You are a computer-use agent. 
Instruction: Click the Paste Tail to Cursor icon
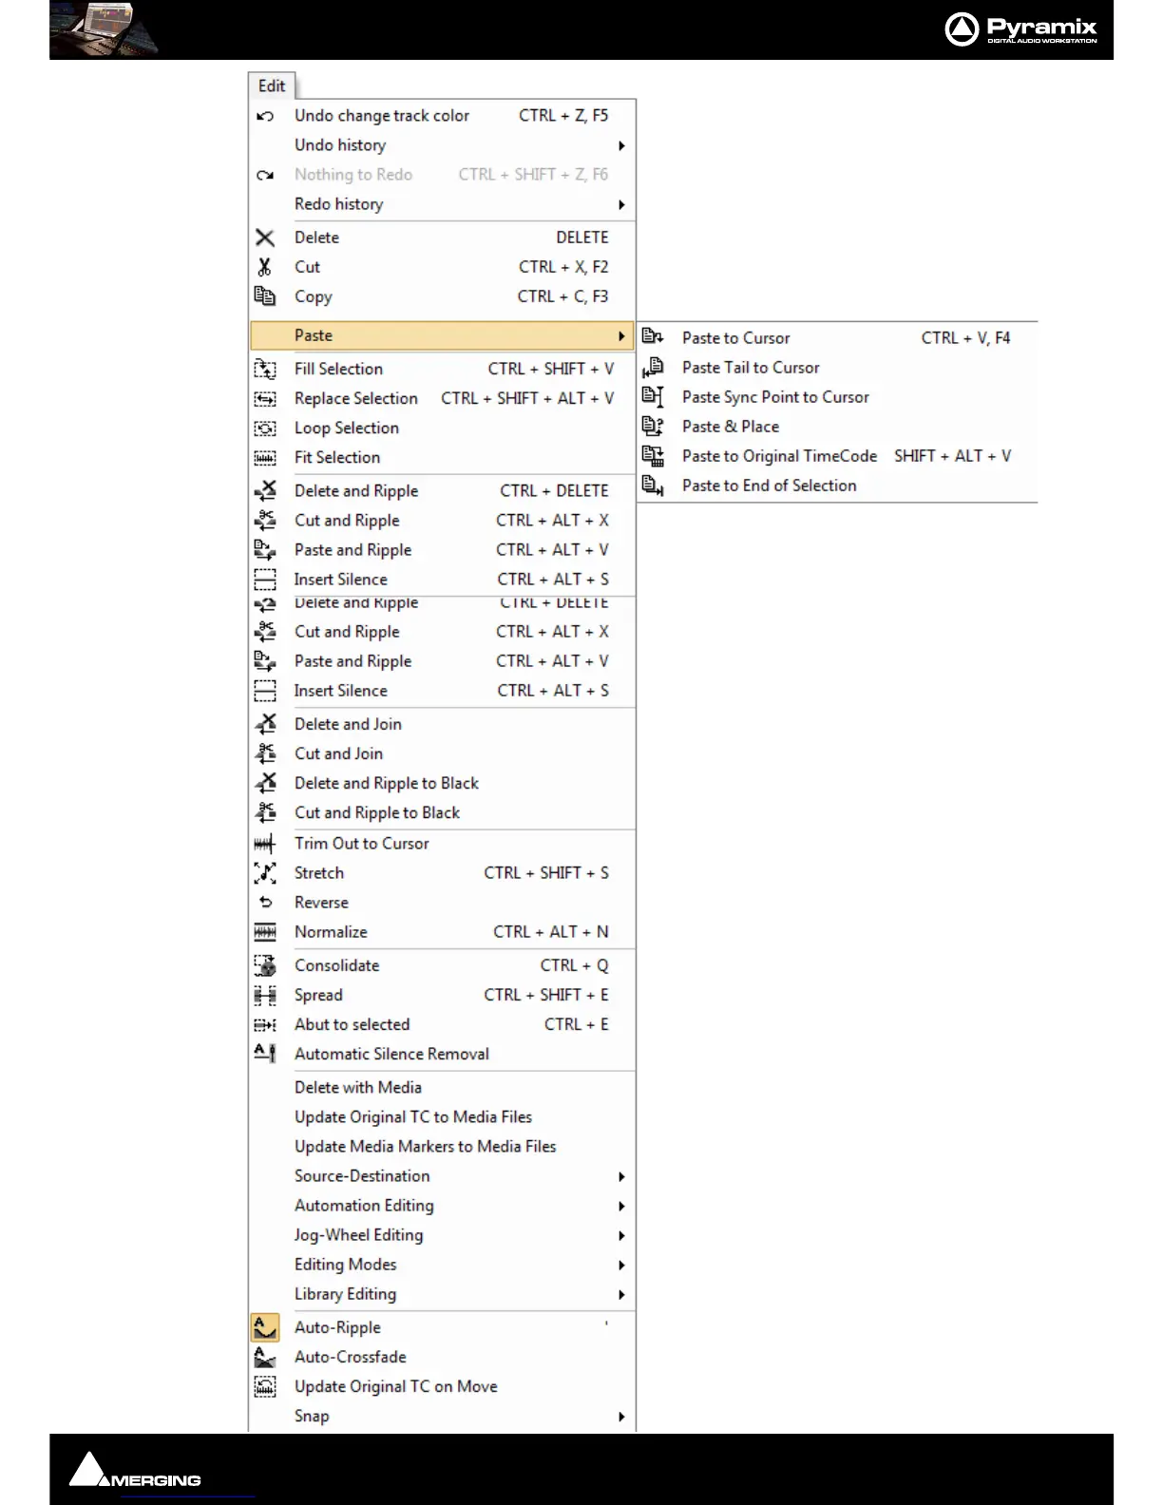(653, 367)
